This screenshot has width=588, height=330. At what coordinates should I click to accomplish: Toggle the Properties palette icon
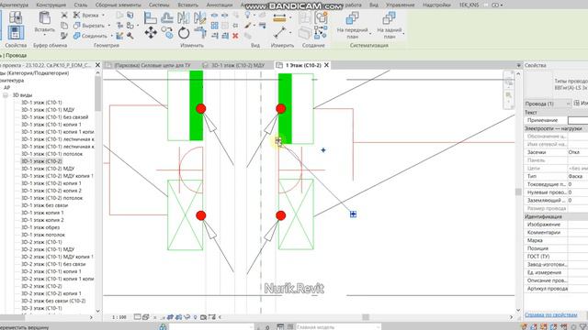click(x=16, y=33)
